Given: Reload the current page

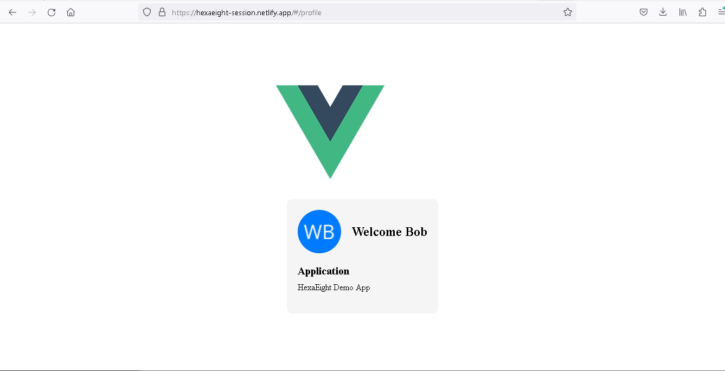Looking at the screenshot, I should (x=52, y=12).
